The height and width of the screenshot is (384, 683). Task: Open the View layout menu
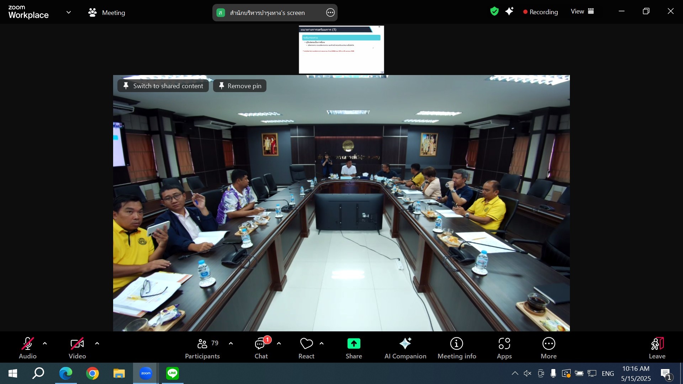582,11
